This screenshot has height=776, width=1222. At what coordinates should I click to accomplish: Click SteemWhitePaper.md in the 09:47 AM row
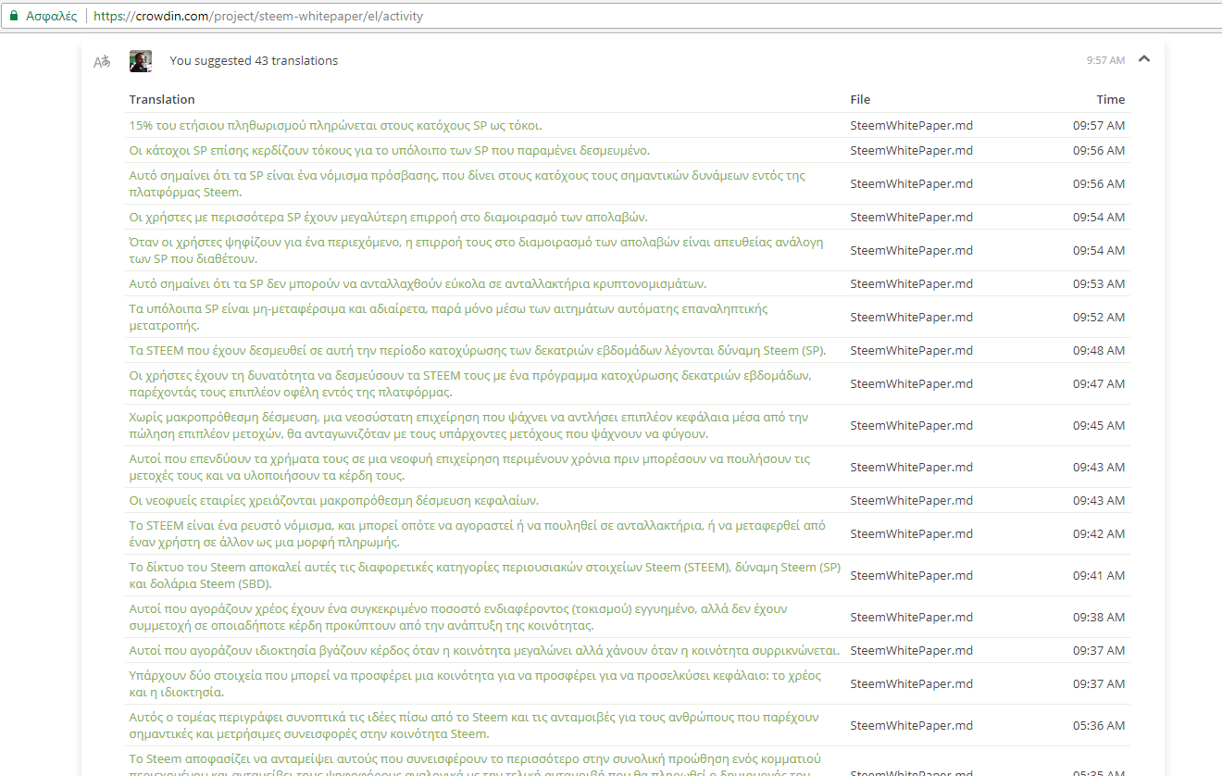pyautogui.click(x=912, y=383)
